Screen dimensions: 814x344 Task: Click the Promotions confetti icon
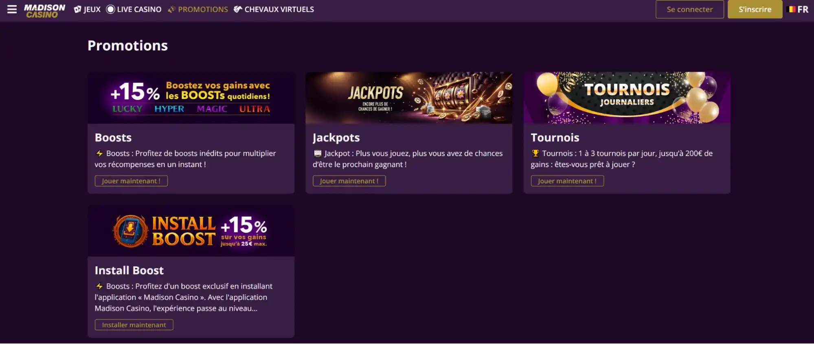click(x=172, y=9)
